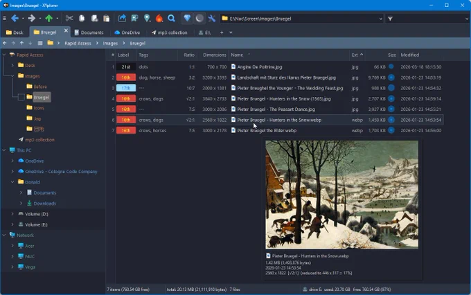Screen dimensions: 471x295
Task: Switch to the mp3 collection tab
Action: click(x=170, y=33)
